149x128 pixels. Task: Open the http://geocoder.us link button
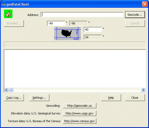(80, 106)
